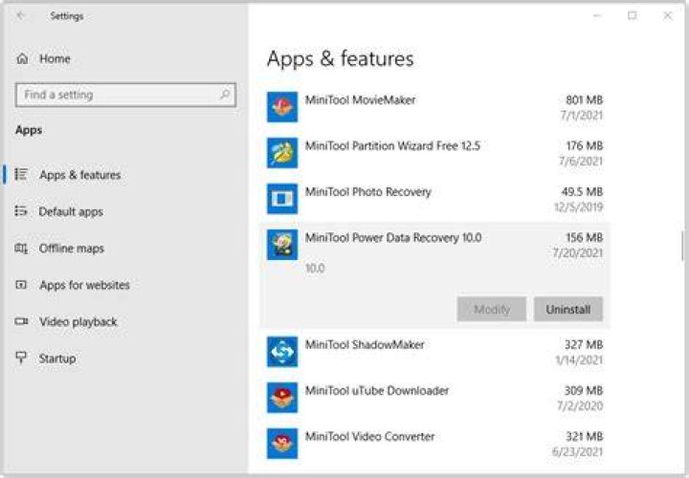Click the Uninstall button
Screen dimensions: 689x478
tap(568, 309)
